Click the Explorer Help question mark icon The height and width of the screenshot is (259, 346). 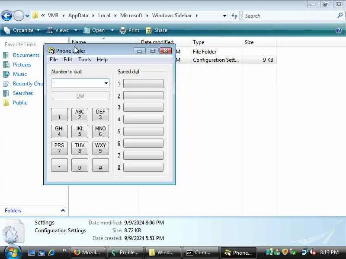pyautogui.click(x=339, y=30)
